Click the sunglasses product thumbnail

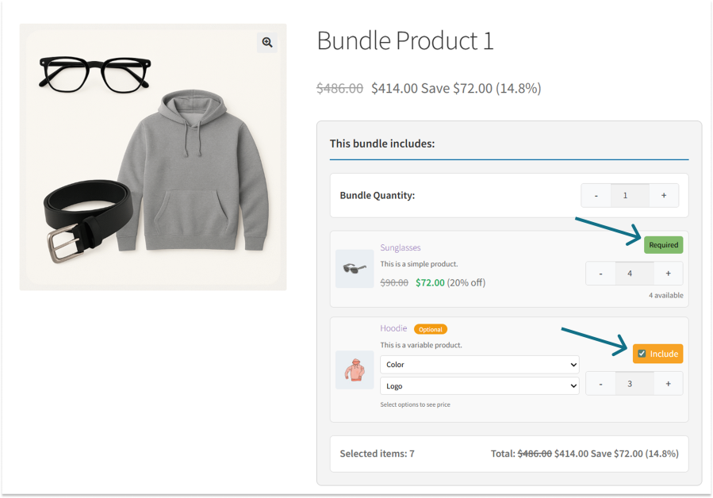354,268
